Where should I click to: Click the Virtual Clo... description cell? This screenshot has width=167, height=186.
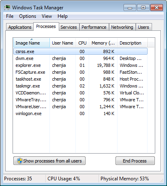click(x=132, y=93)
